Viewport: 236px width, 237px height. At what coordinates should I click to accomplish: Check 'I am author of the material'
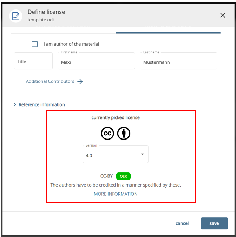pos(35,44)
